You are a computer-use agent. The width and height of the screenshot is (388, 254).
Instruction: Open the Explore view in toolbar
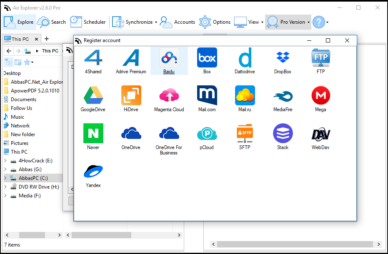[x=19, y=22]
